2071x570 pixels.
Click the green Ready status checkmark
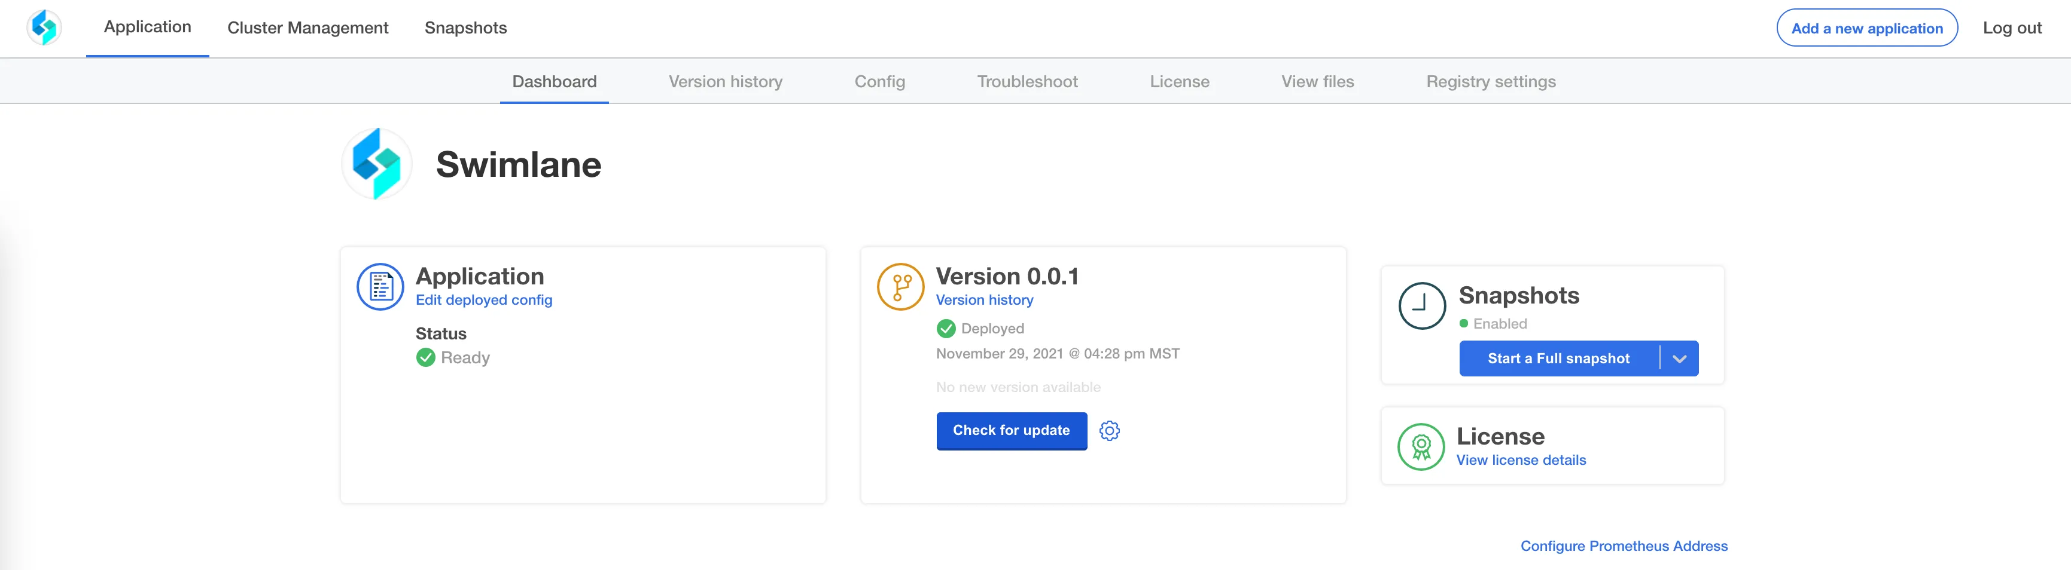click(x=426, y=357)
